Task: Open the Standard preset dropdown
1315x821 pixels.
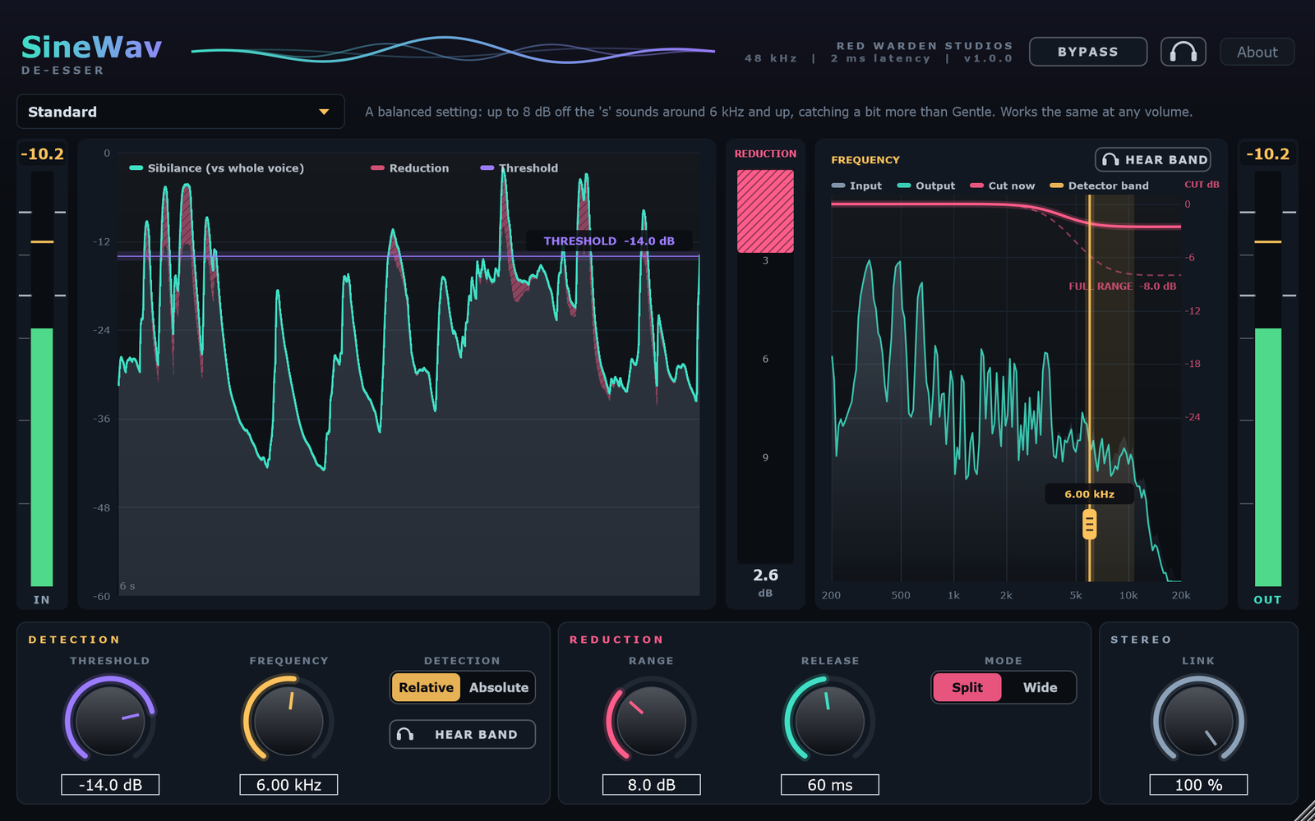Action: [180, 112]
